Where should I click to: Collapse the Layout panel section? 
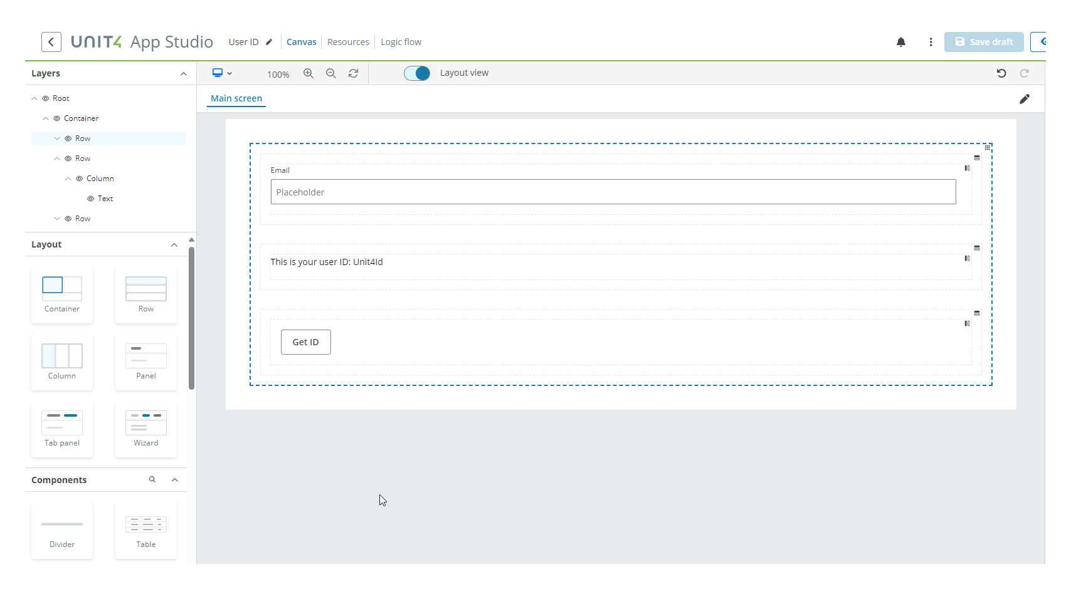pos(174,245)
